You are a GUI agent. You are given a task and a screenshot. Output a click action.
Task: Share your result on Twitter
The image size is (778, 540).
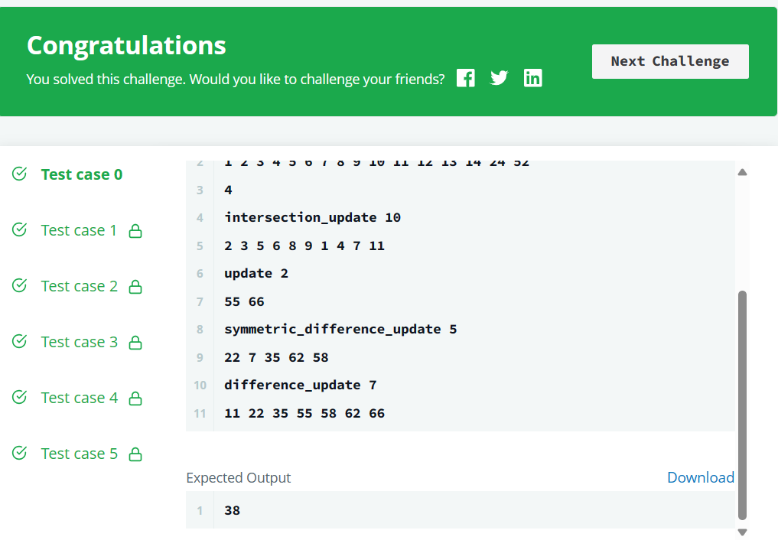tap(500, 77)
